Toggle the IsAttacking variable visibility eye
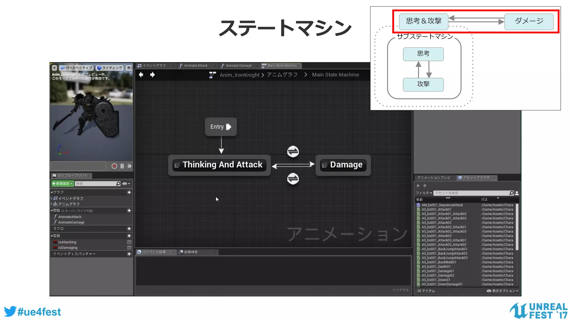Viewport: 571px width, 321px height. tap(129, 242)
